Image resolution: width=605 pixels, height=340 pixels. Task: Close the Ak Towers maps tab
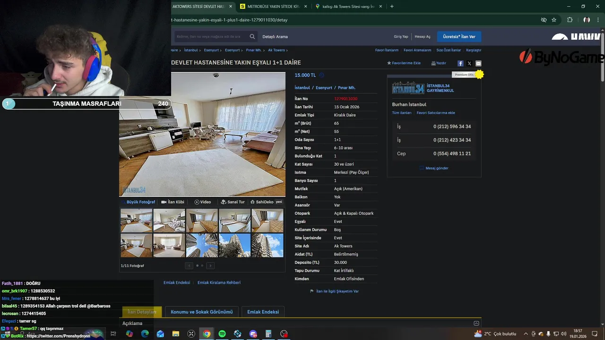click(x=380, y=7)
